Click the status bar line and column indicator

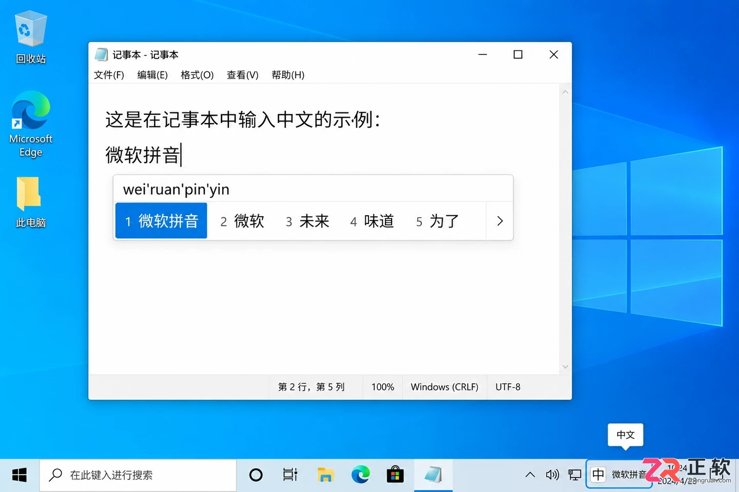click(x=312, y=387)
